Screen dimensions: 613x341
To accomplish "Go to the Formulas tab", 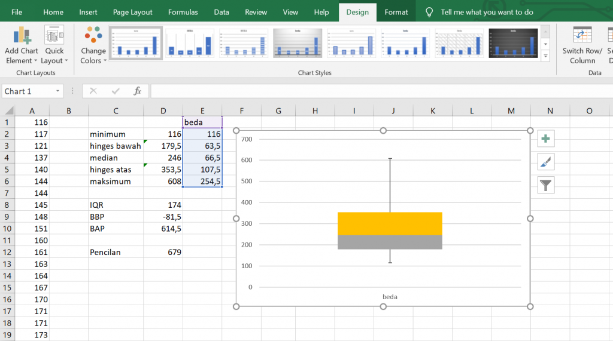I will [x=183, y=12].
